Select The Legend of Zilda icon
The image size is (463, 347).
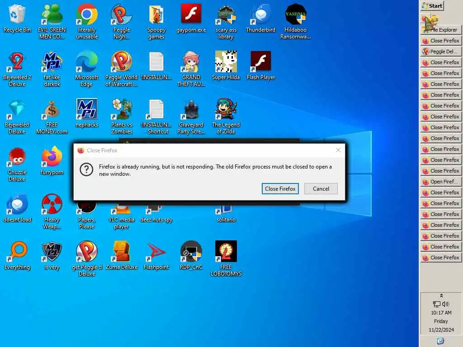point(226,116)
